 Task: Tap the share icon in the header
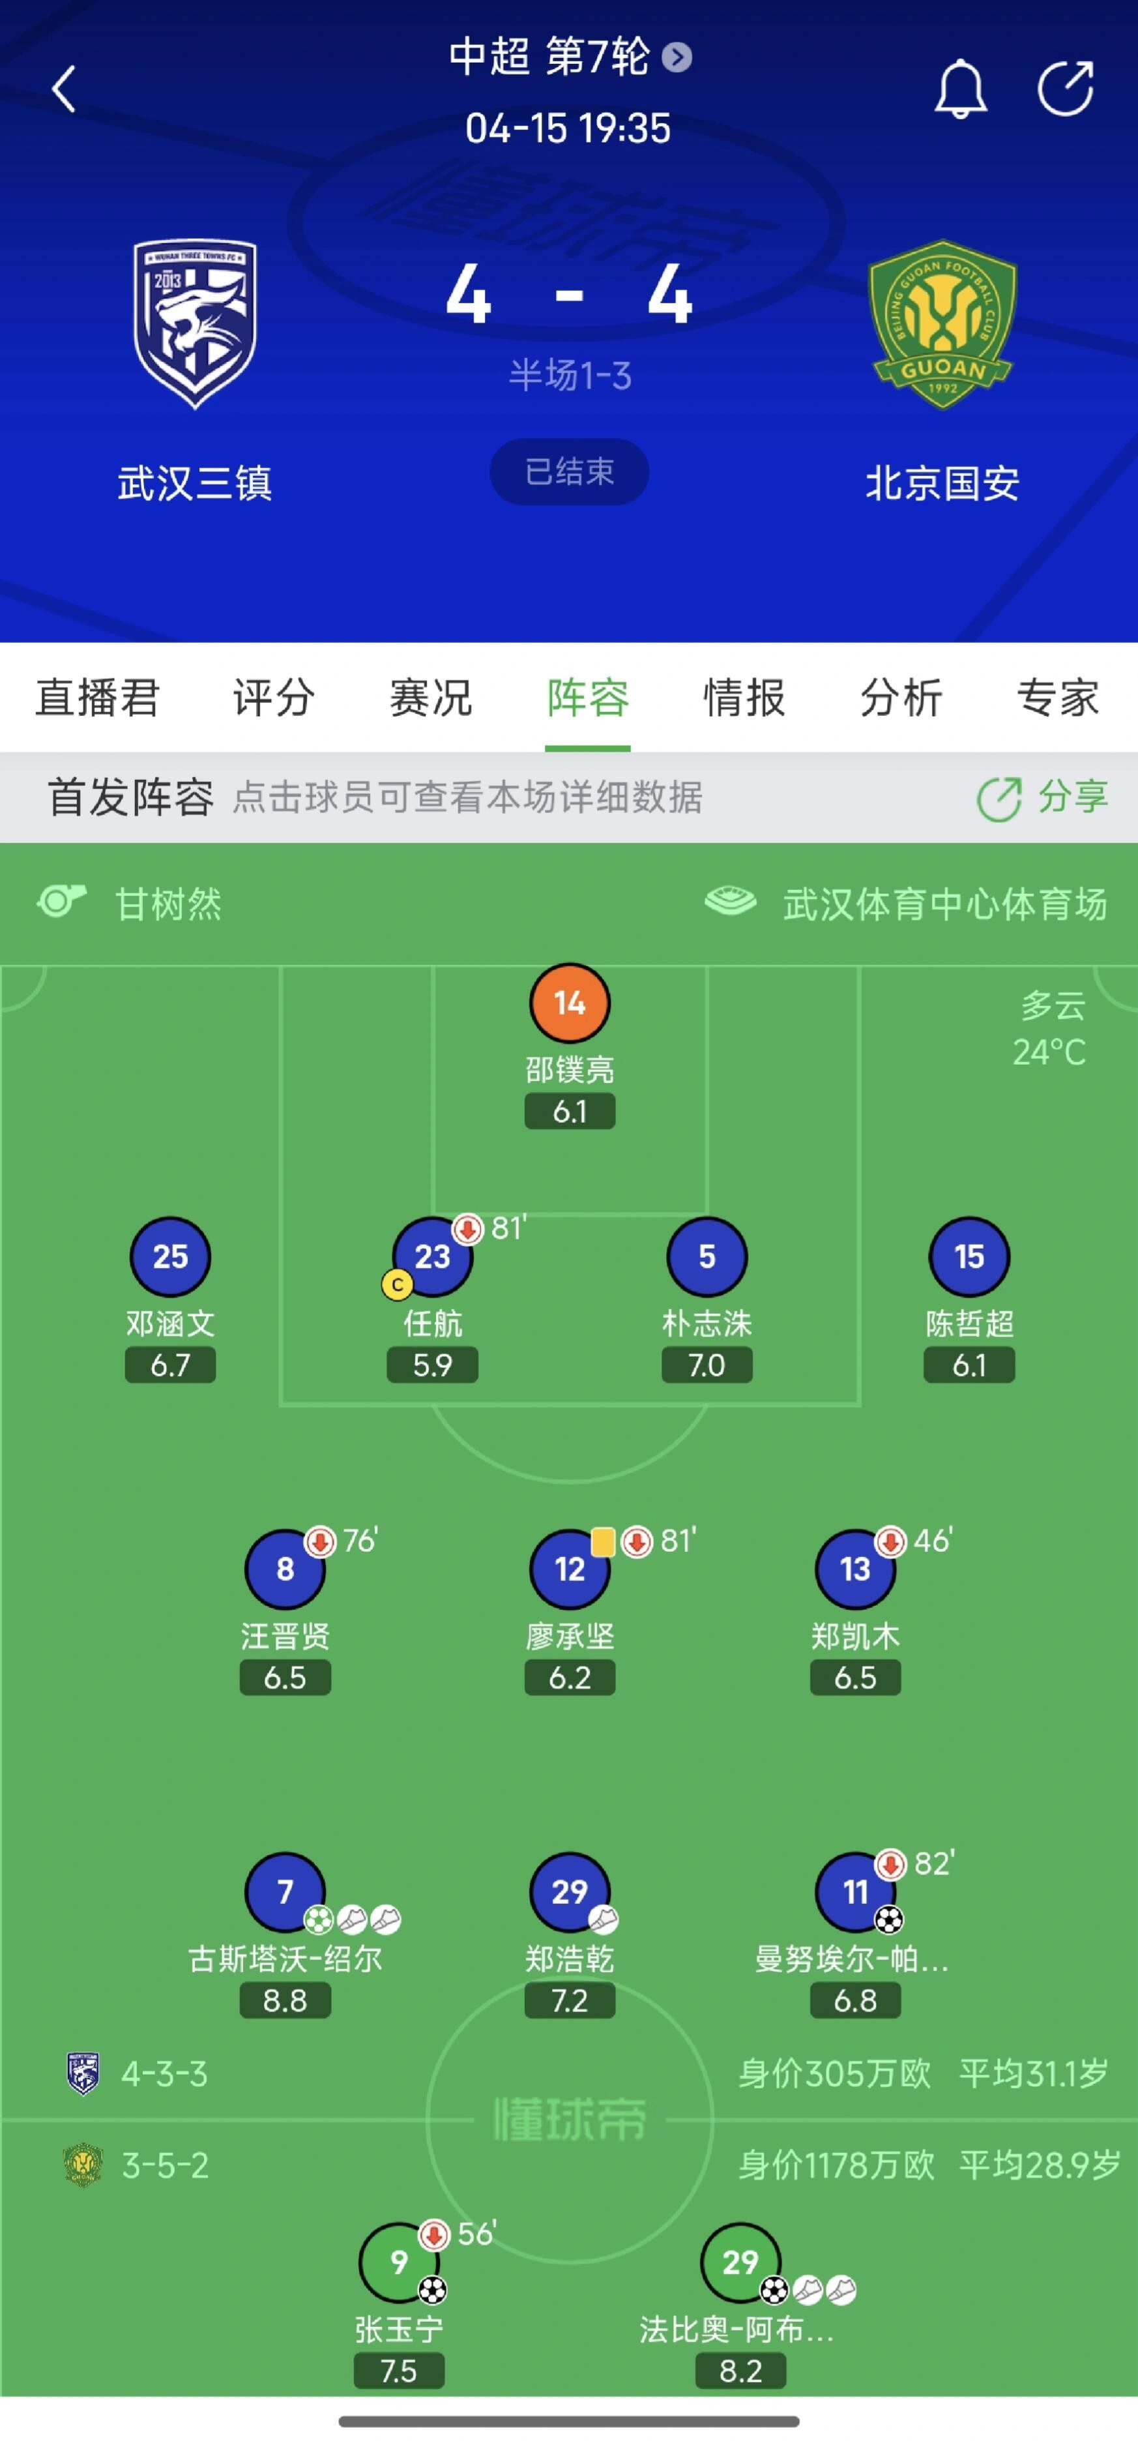tap(1065, 89)
